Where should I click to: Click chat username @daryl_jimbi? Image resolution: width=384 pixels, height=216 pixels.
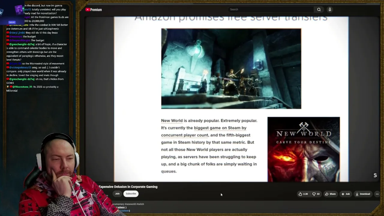click(17, 33)
